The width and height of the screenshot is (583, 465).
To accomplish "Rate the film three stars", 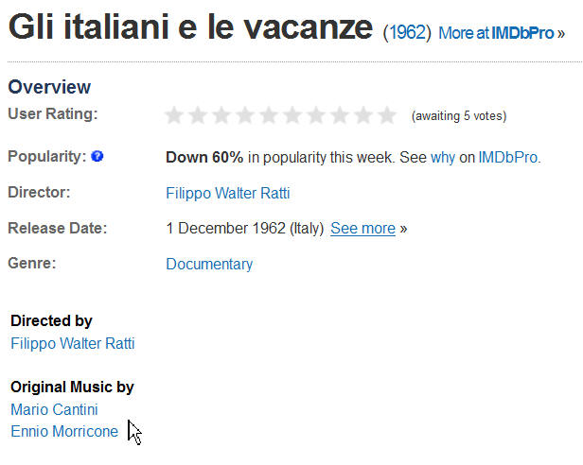I will click(221, 115).
